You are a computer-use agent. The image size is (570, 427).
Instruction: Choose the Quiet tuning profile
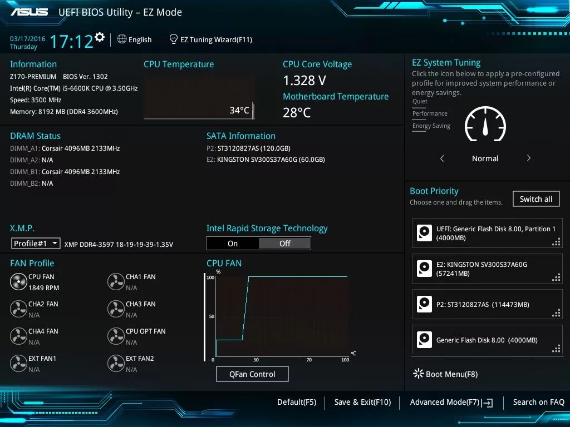(x=420, y=101)
